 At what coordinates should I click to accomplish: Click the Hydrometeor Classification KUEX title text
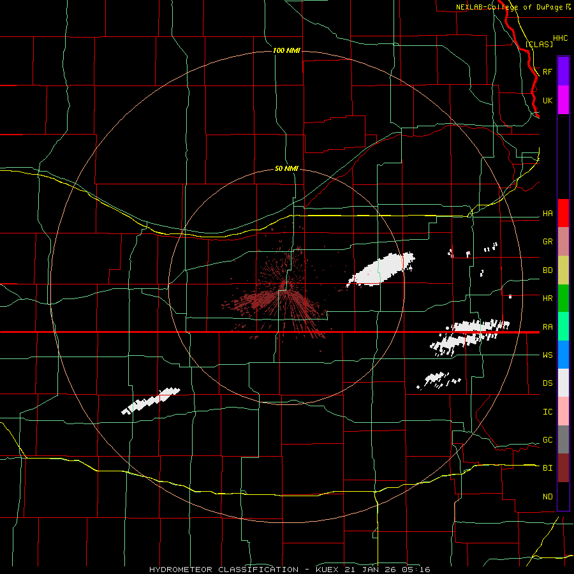point(290,570)
